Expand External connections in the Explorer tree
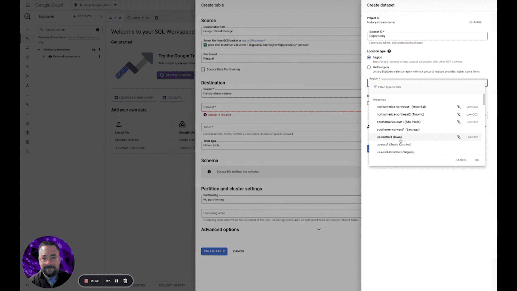 (43, 56)
